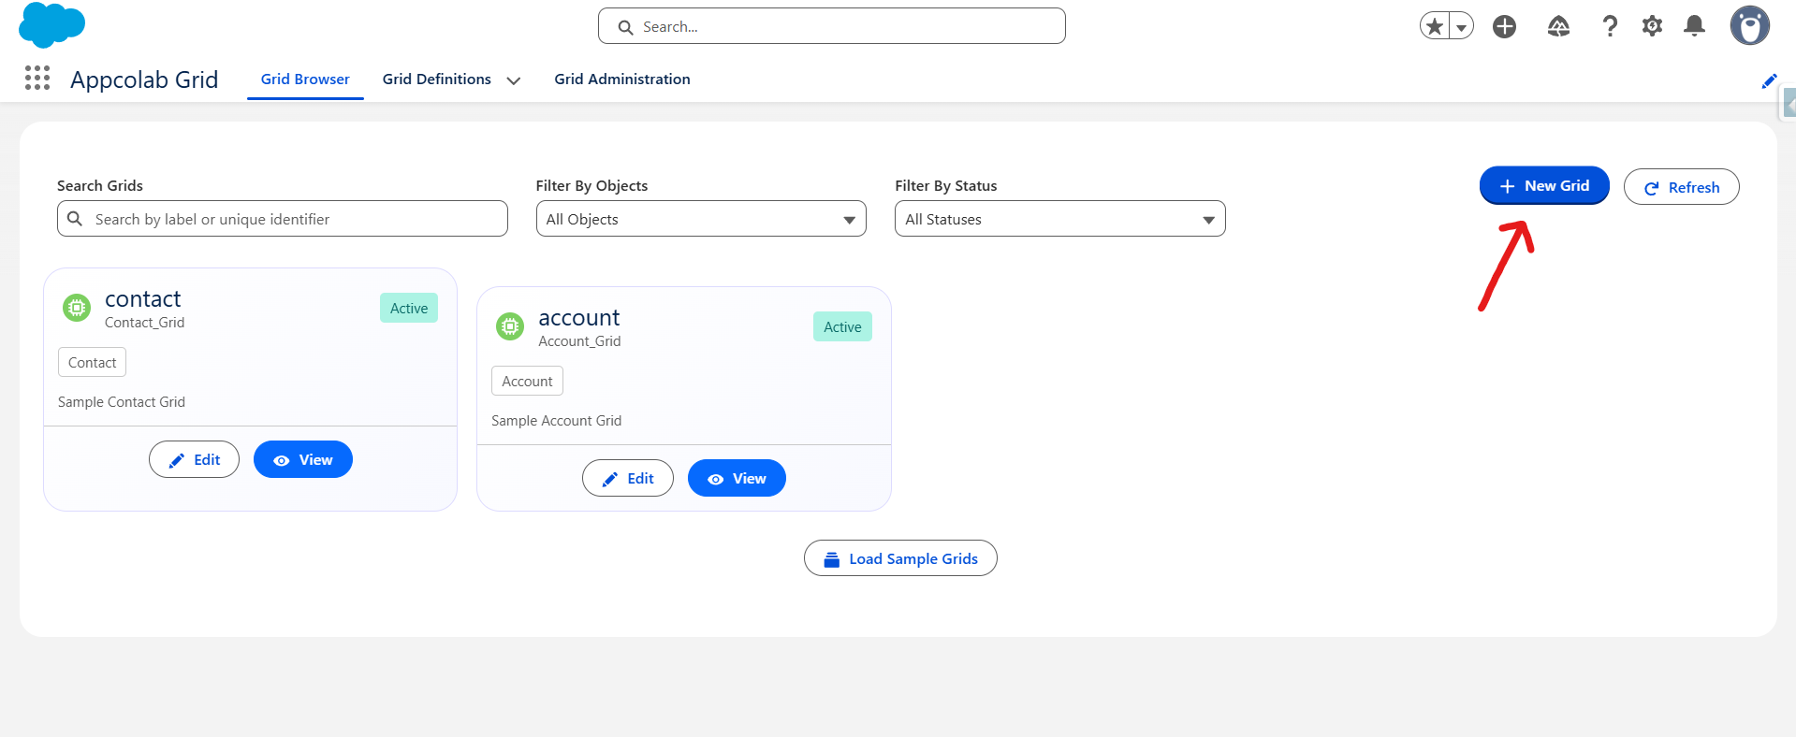Expand the favorites list dropdown arrow
Viewport: 1796px width, 737px height.
[x=1461, y=26]
